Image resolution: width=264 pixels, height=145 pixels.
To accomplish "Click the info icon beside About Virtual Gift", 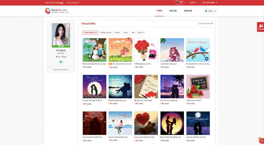I will coord(199,24).
